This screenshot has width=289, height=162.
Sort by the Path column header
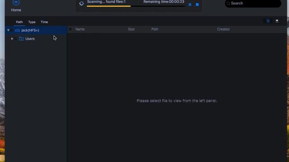(x=155, y=29)
